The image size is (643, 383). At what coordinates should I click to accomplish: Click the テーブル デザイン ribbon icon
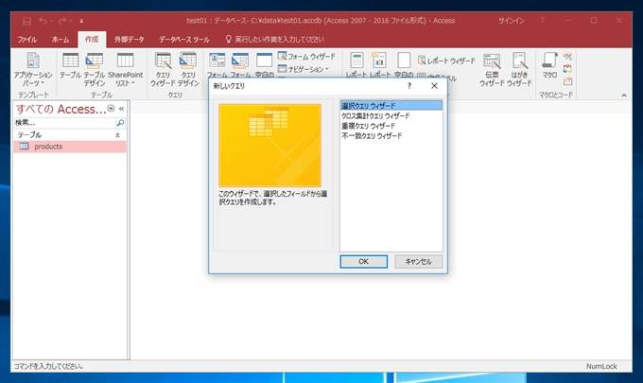click(95, 69)
